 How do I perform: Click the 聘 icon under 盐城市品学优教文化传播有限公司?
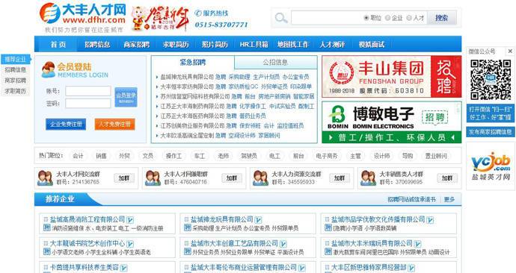(328, 228)
